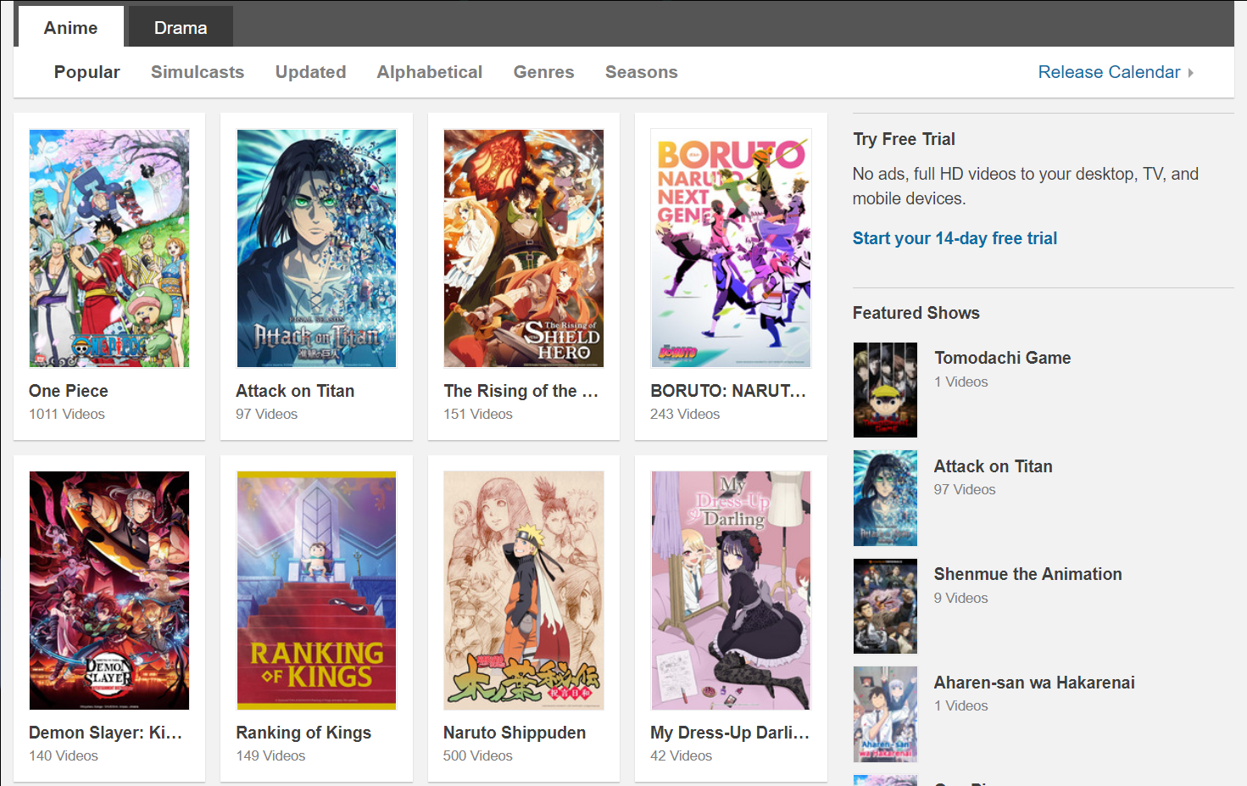Browse anime in Alphabetical order
The width and height of the screenshot is (1247, 786).
pyautogui.click(x=430, y=72)
